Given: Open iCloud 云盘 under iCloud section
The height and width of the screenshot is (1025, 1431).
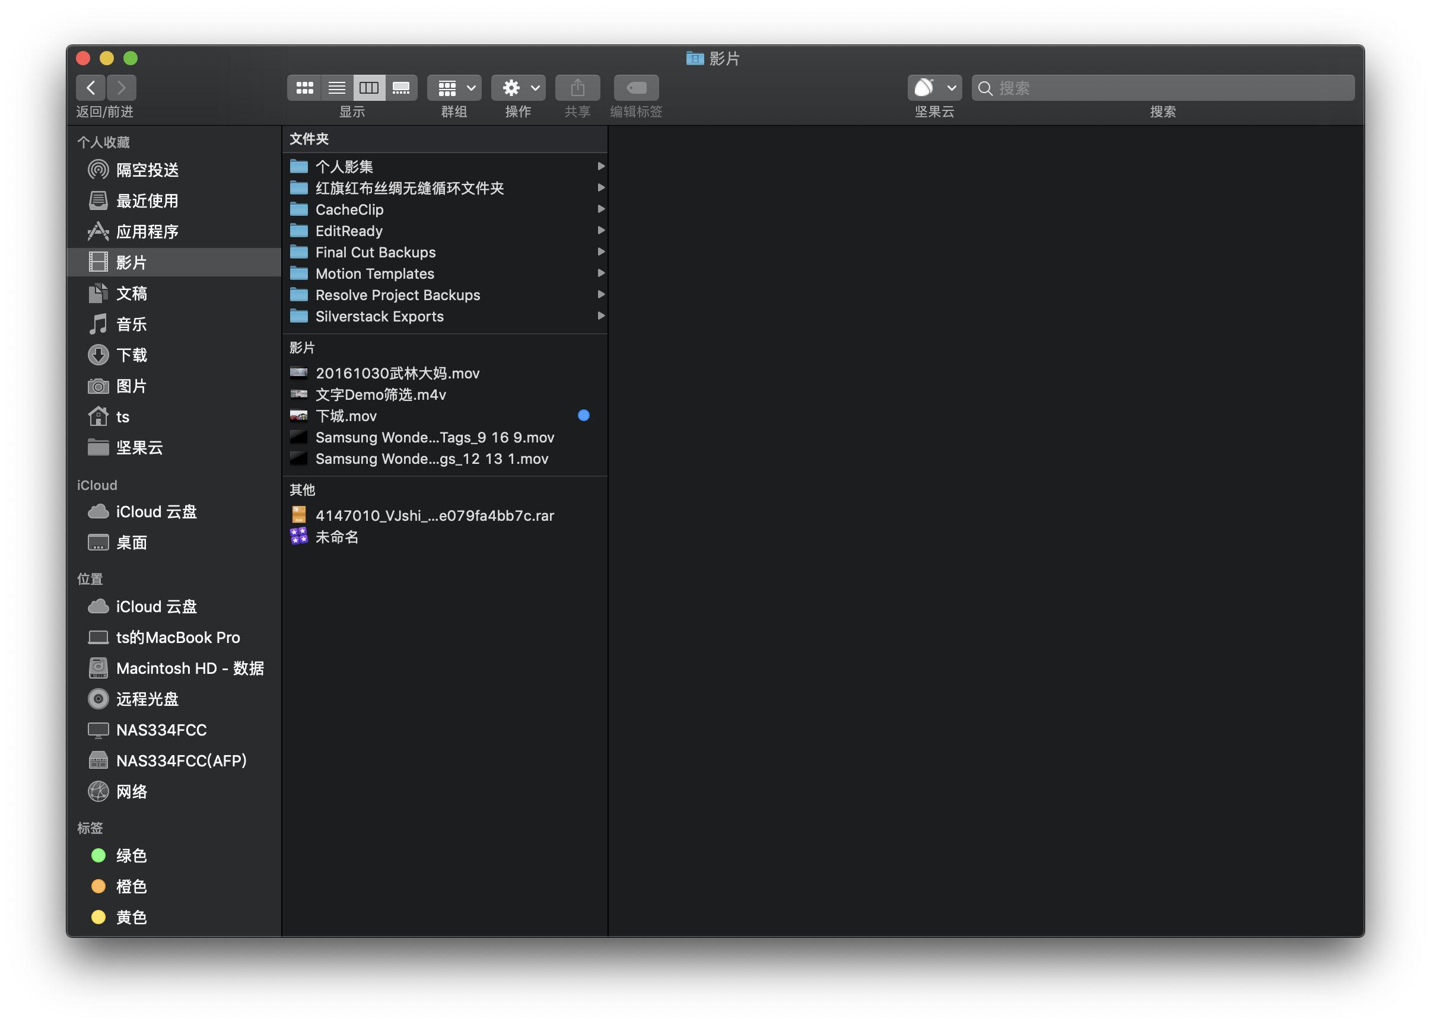Looking at the screenshot, I should [x=156, y=511].
